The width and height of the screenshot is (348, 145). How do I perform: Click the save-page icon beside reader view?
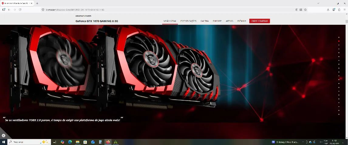click(301, 10)
